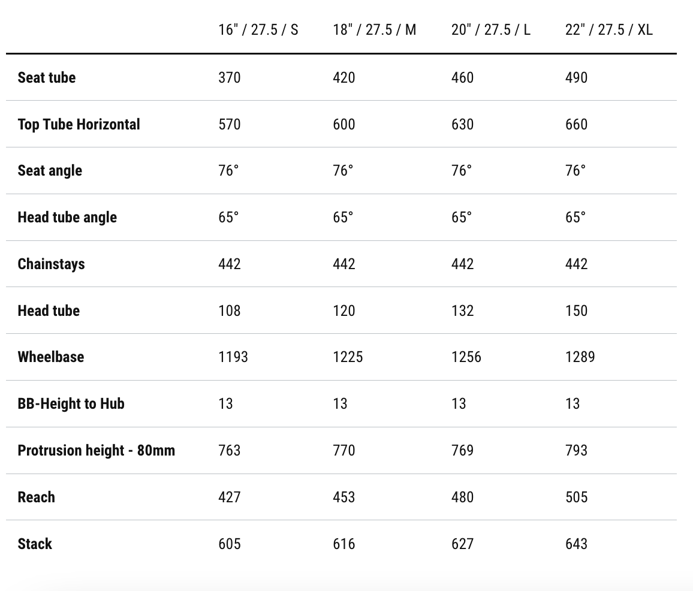Click the BB-Height to Hub row label
693x591 pixels.
71,404
